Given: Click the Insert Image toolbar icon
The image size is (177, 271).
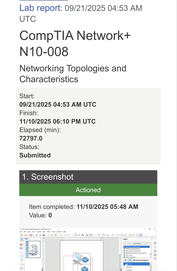Looking at the screenshot, I should (x=87, y=235).
